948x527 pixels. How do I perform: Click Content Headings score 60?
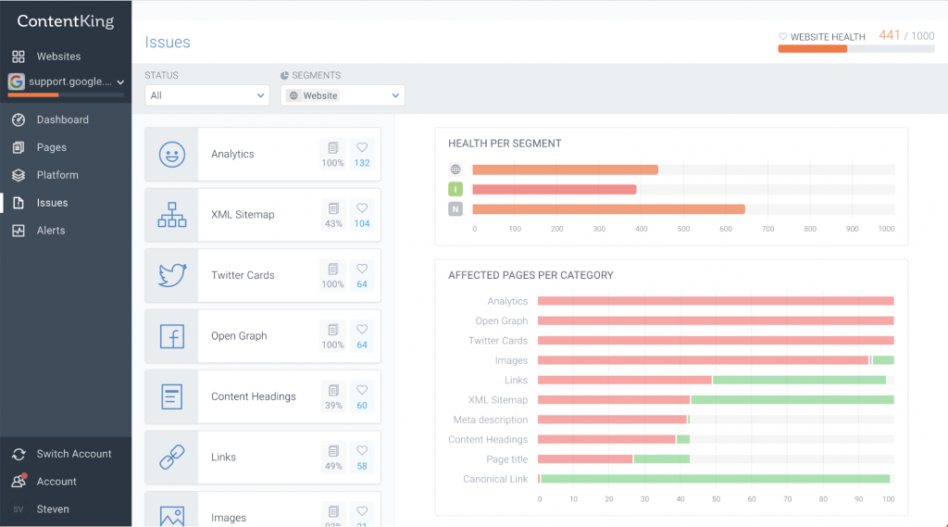pyautogui.click(x=362, y=396)
